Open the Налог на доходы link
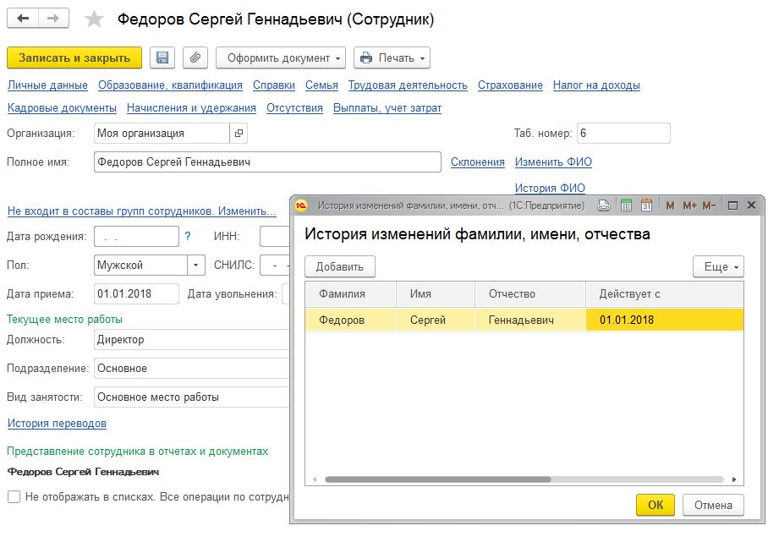This screenshot has height=553, width=779. click(595, 85)
